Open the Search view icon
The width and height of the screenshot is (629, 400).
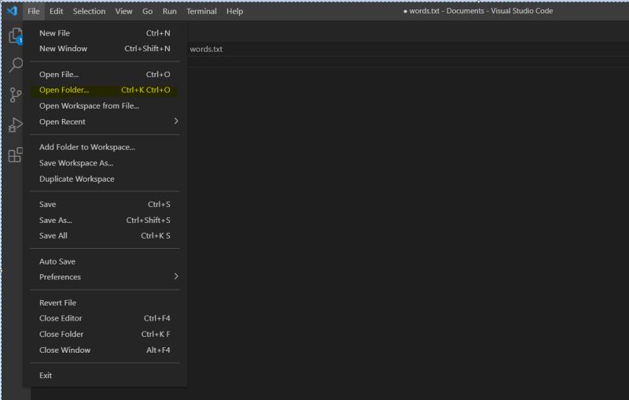coord(16,65)
